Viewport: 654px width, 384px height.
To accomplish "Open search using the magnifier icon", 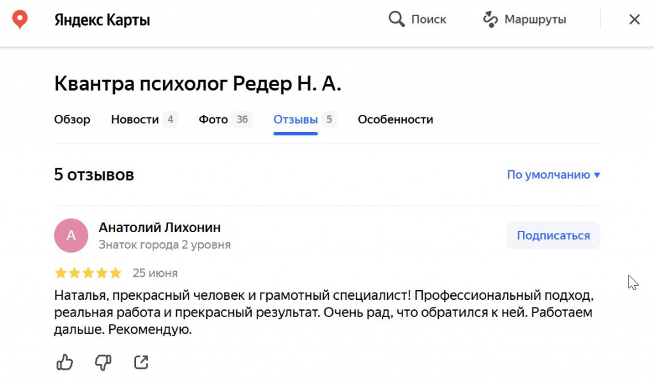I will [x=397, y=19].
